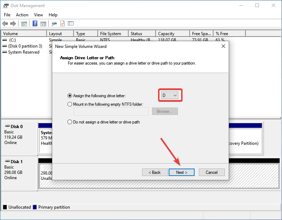Cancel the volume wizard
282x220 pixels.
(x=212, y=172)
